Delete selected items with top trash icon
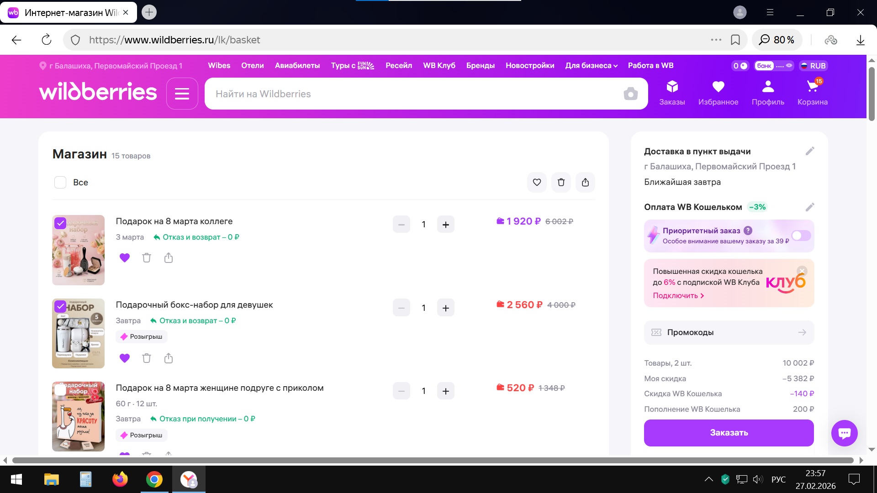 [x=561, y=183]
